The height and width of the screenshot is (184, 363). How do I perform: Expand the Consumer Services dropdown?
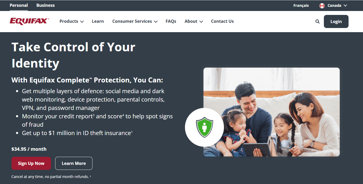135,21
